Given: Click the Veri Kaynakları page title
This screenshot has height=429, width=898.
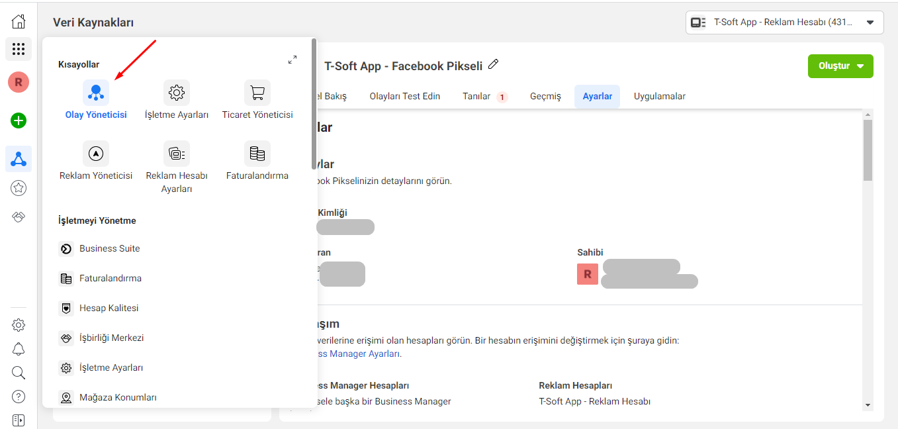Looking at the screenshot, I should pos(93,23).
